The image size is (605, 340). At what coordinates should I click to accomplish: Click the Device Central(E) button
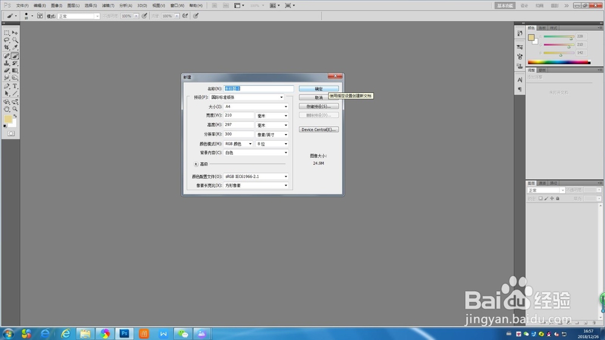click(319, 129)
